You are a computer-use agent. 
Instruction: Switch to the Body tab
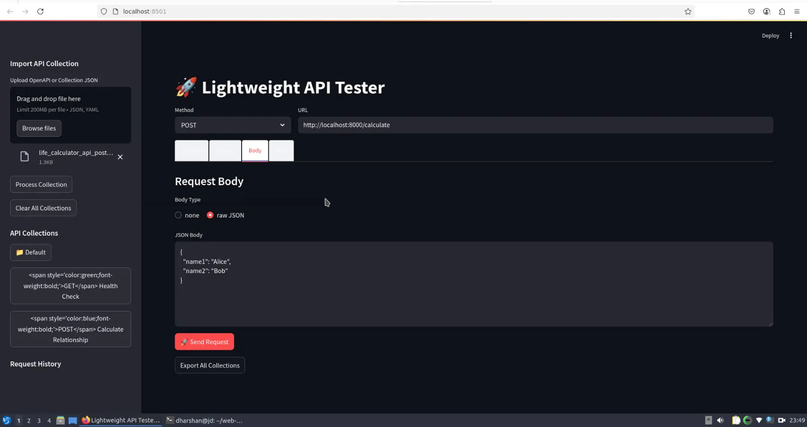pyautogui.click(x=255, y=150)
